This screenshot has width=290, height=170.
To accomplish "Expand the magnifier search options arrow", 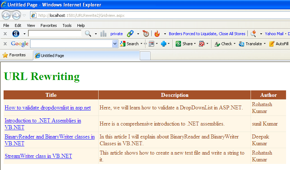I will tap(96, 34).
